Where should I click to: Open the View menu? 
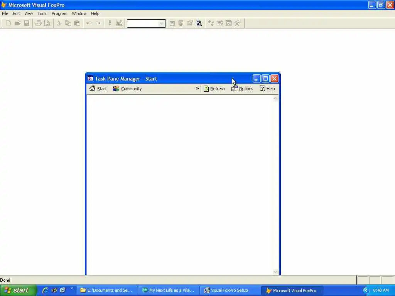29,13
